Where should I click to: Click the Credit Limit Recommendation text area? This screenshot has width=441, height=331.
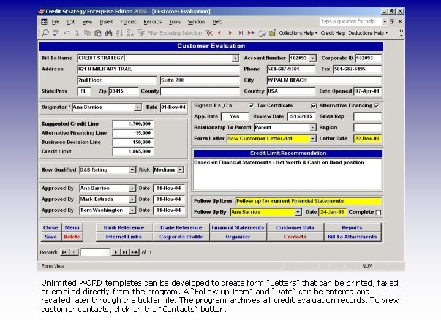pyautogui.click(x=288, y=174)
